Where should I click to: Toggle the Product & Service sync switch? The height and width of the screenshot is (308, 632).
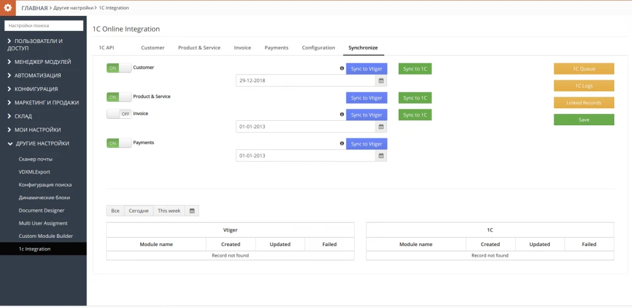click(119, 97)
